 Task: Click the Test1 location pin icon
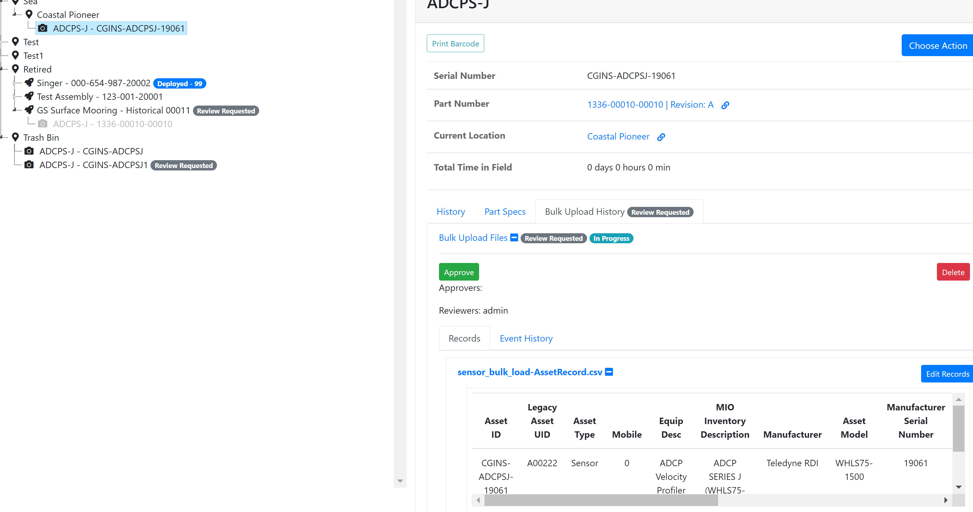click(x=15, y=56)
